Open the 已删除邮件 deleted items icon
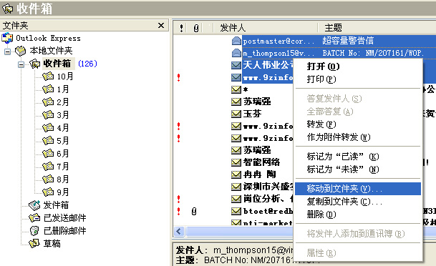Image resolution: width=436 pixels, height=266 pixels. (x=34, y=231)
